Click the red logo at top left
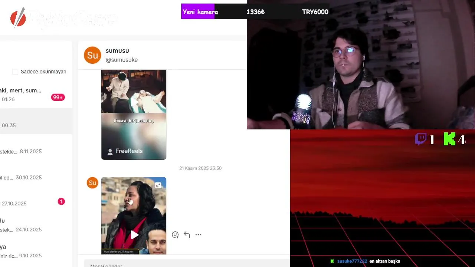 pos(18,17)
